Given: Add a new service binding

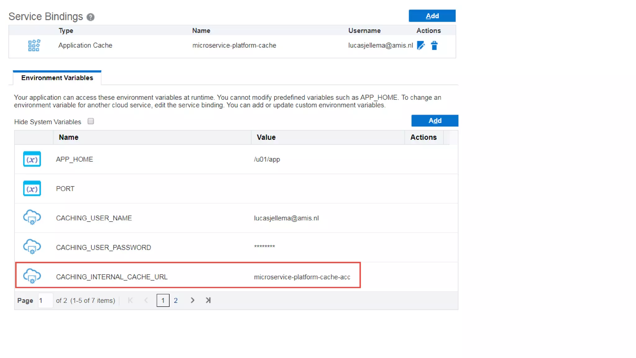Looking at the screenshot, I should pyautogui.click(x=432, y=16).
